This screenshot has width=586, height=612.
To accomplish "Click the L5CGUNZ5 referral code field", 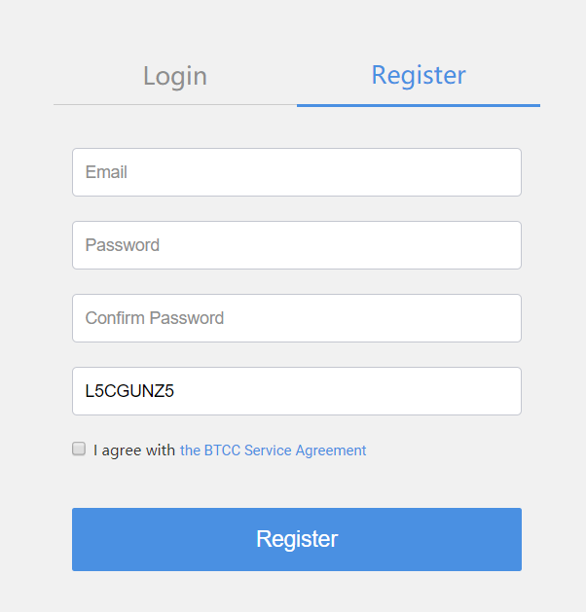I will point(297,391).
